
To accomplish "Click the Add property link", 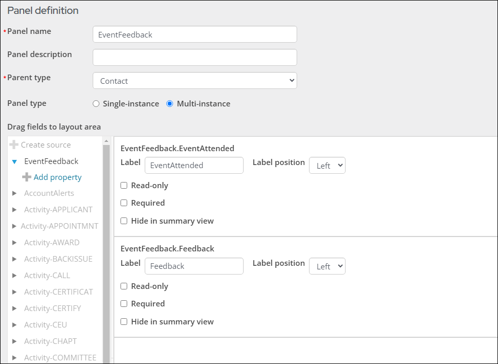I will point(58,177).
